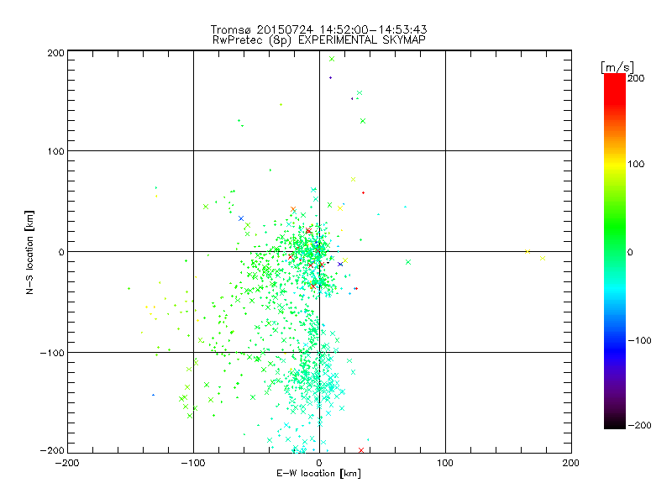Viewport: 672px width, 504px height.
Task: Select the isolated green cross right of center near N-S 0
Action: tap(408, 262)
